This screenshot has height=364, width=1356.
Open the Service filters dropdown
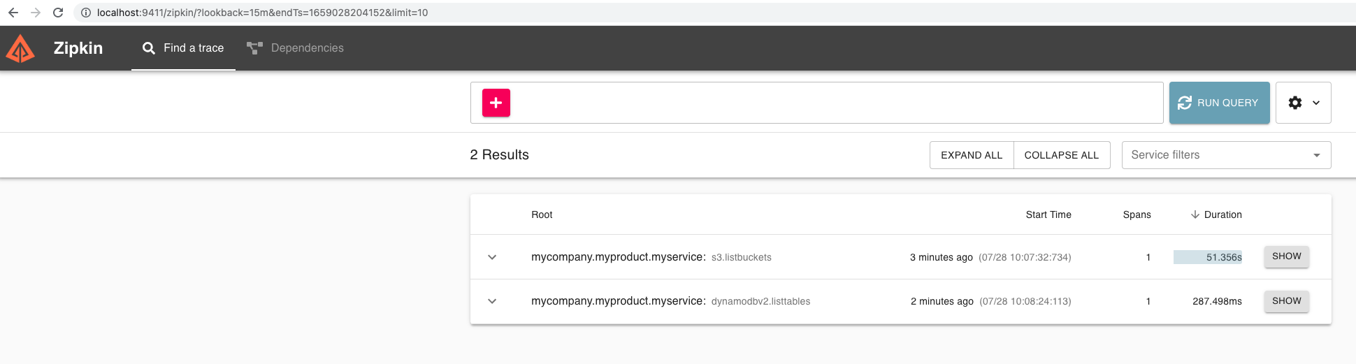tap(1226, 155)
